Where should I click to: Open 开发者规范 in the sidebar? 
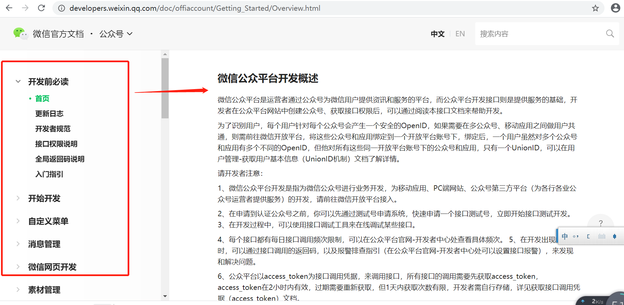[53, 129]
